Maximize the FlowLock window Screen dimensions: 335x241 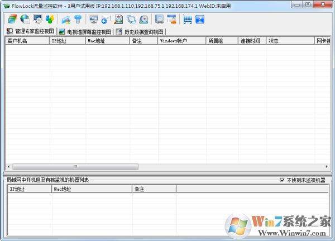308,4
